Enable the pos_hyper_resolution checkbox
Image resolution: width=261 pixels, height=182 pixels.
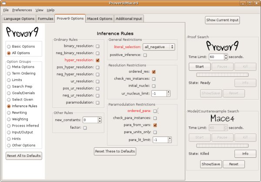click(x=97, y=68)
